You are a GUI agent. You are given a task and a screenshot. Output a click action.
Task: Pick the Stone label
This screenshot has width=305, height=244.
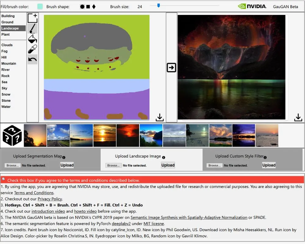(x=6, y=101)
